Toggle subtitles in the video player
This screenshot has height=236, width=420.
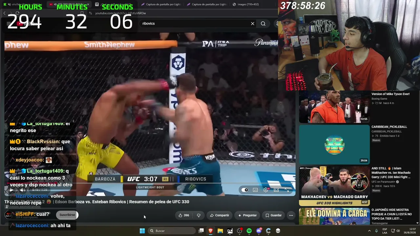click(255, 190)
